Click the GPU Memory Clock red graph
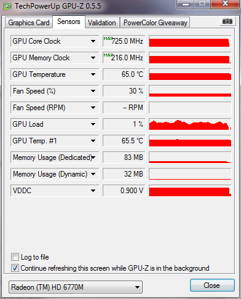This screenshot has height=299, width=241. (x=190, y=58)
